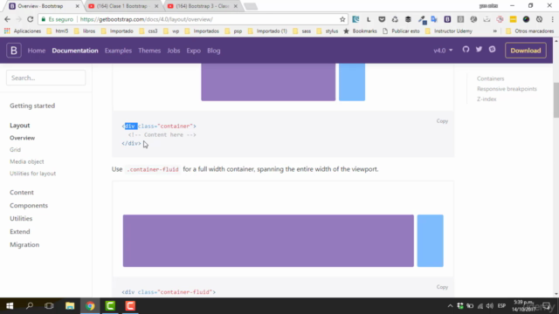
Task: Click the yellow card extension icon
Action: click(x=513, y=19)
